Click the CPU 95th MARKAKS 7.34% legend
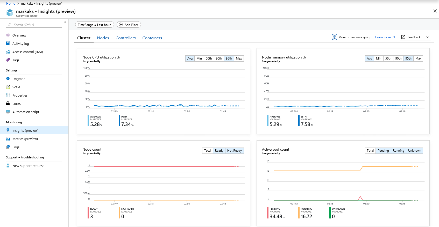This screenshot has width=439, height=227. point(126,121)
